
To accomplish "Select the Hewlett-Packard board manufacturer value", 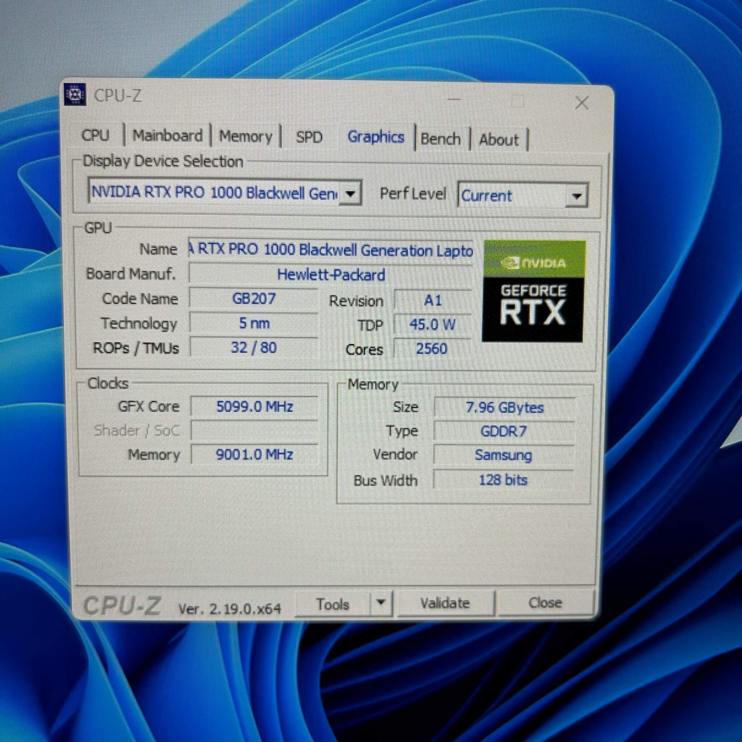I will 331,275.
